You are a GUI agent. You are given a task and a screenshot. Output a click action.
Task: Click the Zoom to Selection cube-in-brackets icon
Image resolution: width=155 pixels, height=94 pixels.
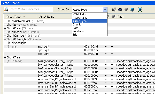click(140, 10)
